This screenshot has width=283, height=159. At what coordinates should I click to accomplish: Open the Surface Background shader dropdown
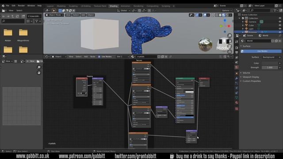click(x=270, y=57)
